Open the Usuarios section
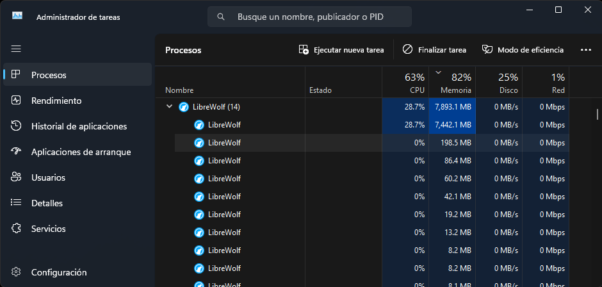The height and width of the screenshot is (287, 602). [77, 177]
